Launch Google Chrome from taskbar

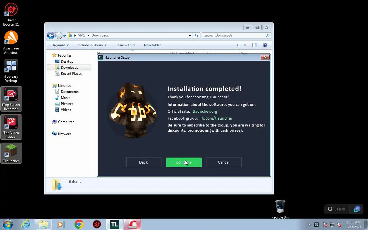click(x=79, y=224)
